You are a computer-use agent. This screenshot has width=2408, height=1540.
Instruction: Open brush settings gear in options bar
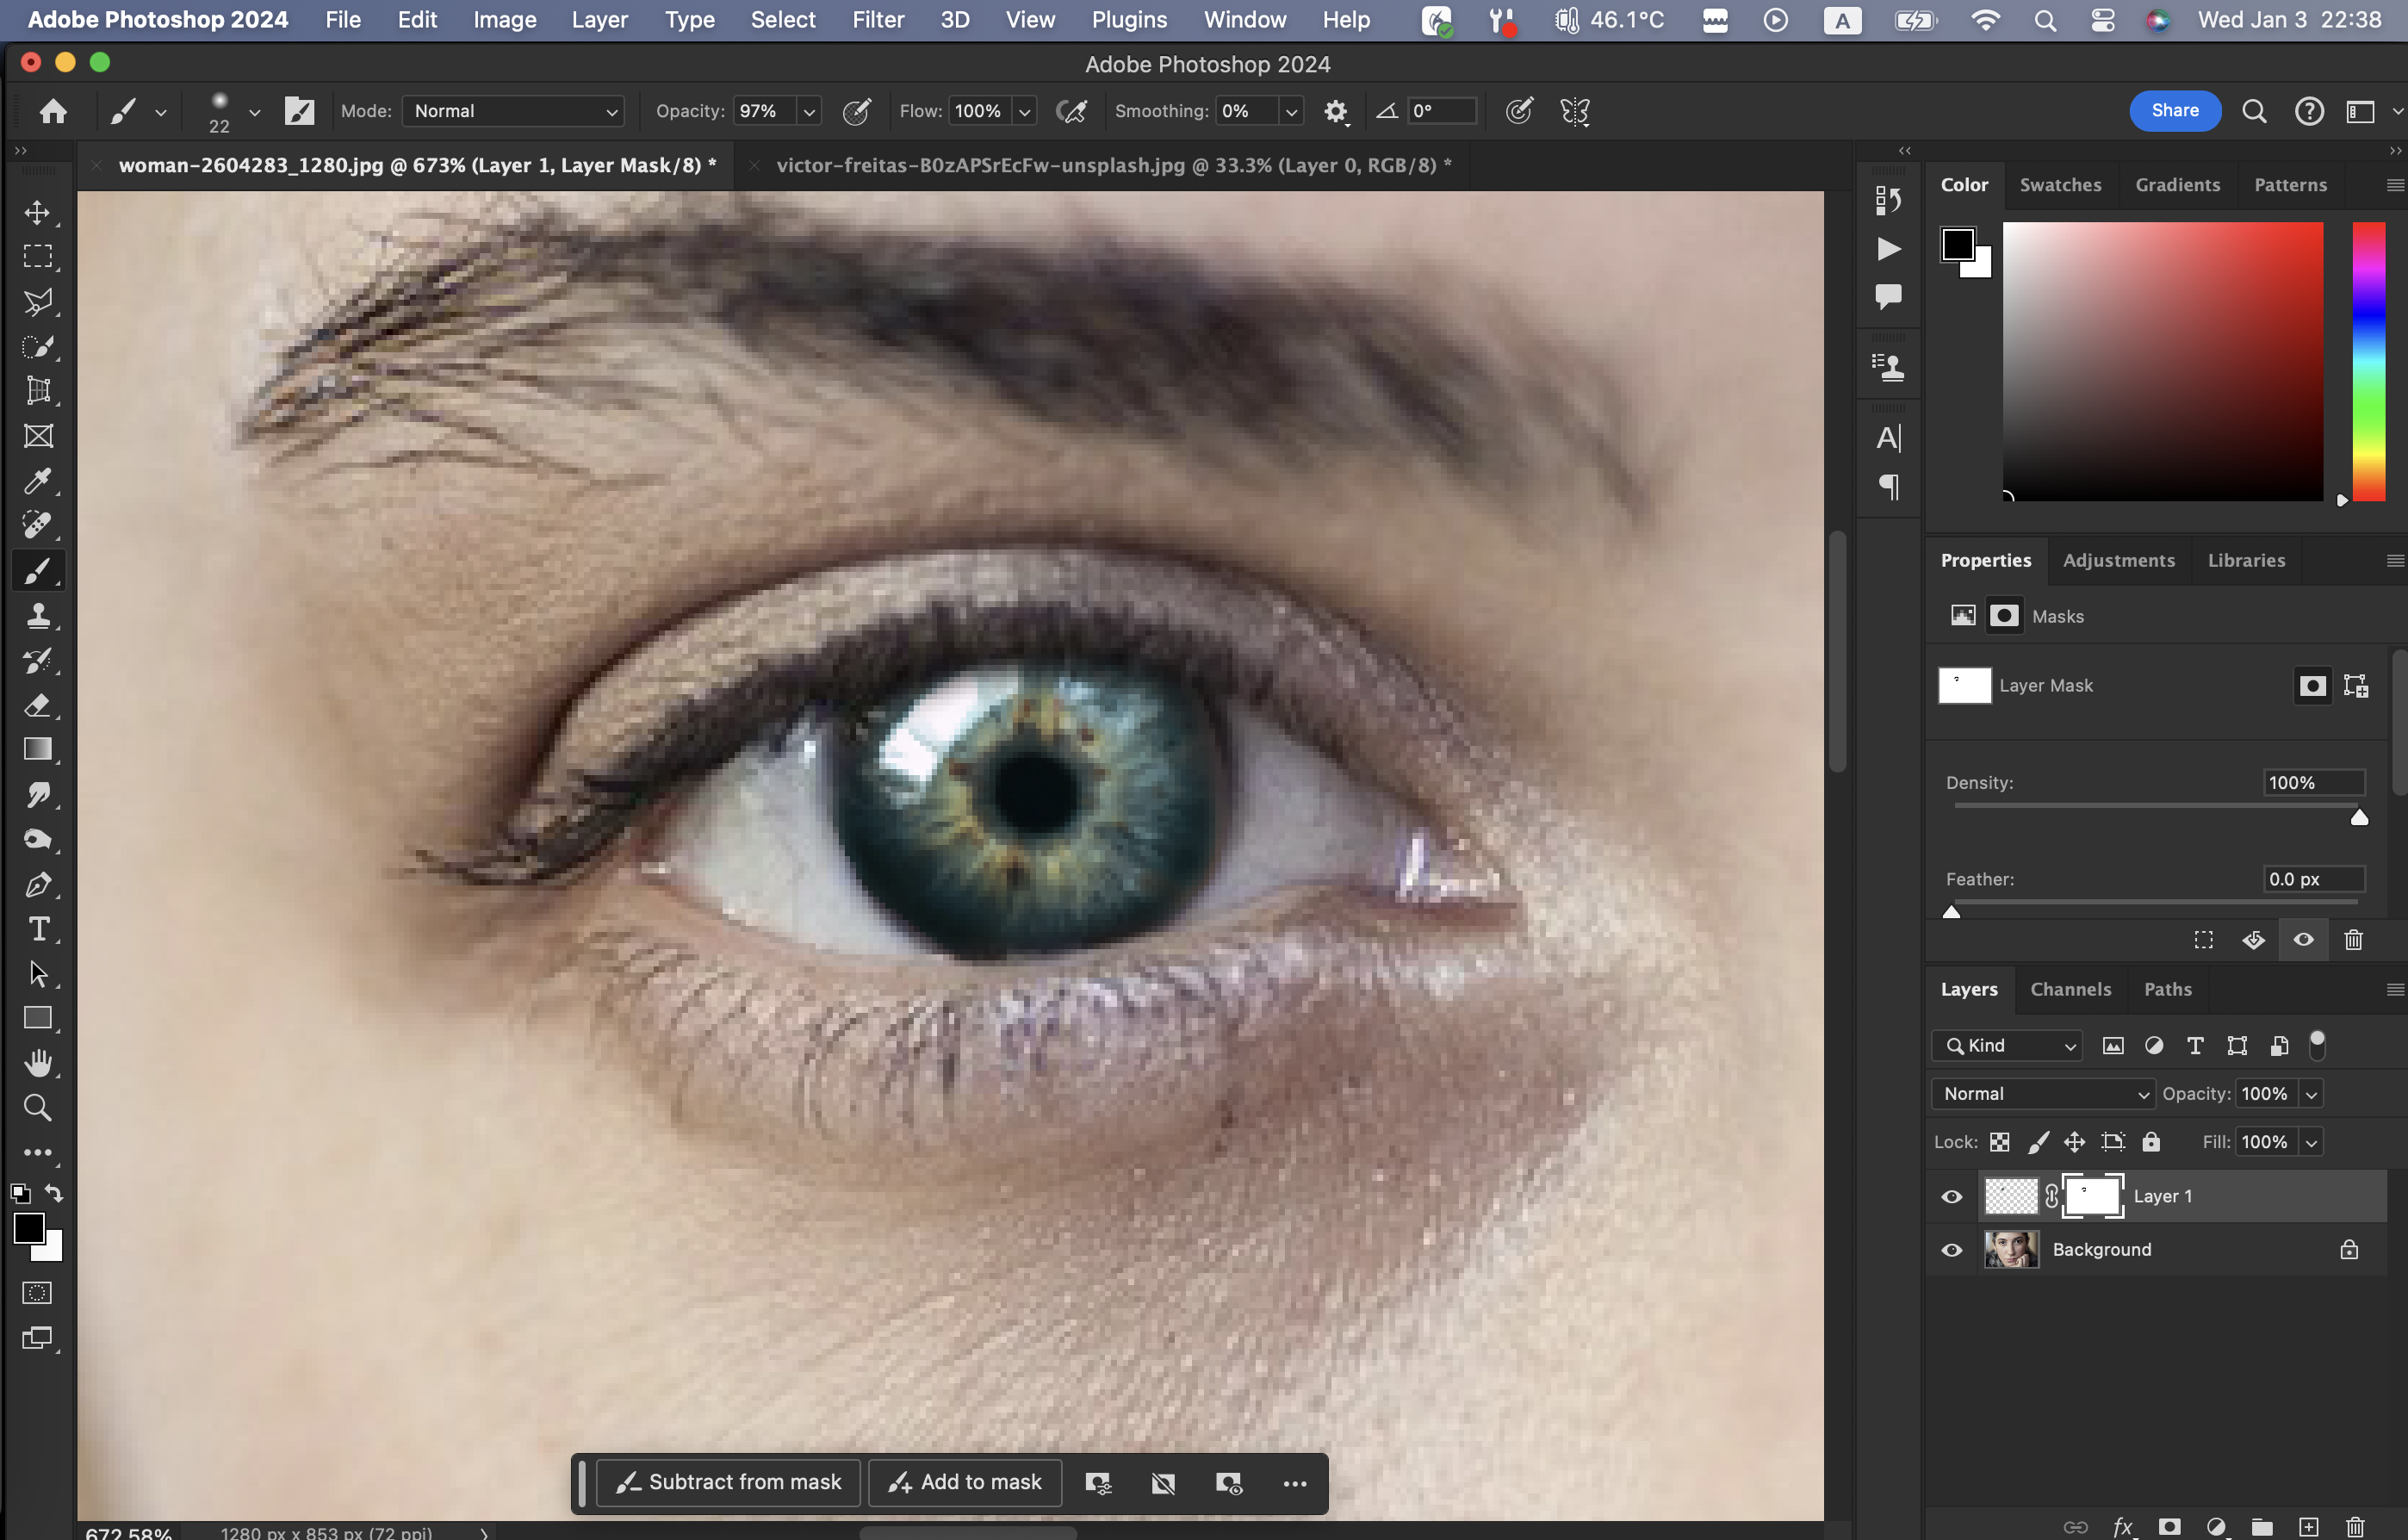[1335, 112]
